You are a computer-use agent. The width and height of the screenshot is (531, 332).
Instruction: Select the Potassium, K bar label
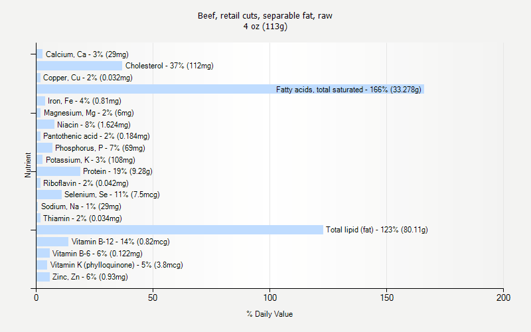[x=90, y=159]
